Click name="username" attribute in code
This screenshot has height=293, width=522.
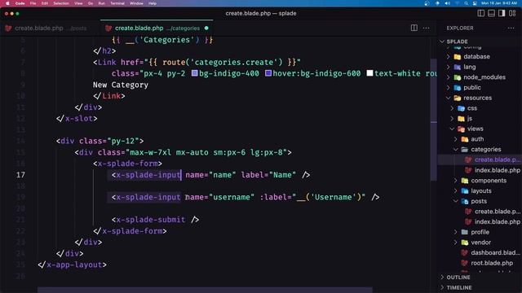click(x=220, y=197)
